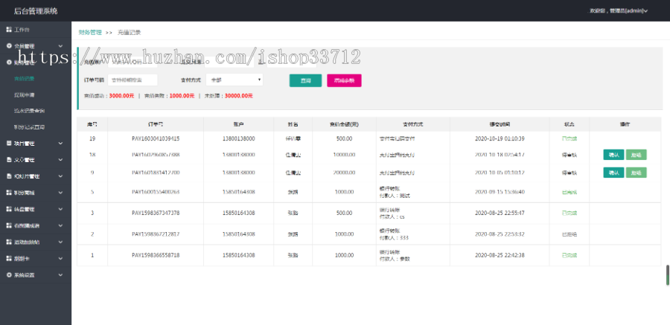Image resolution: width=670 pixels, height=325 pixels.
Task: Click the 项目管理 sidebar icon
Action: pos(9,144)
